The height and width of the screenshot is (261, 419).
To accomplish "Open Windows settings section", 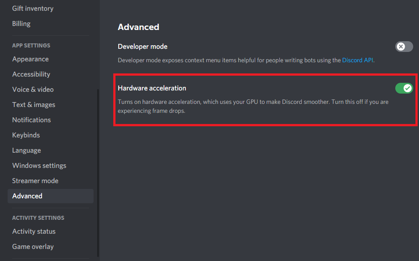I will click(39, 166).
